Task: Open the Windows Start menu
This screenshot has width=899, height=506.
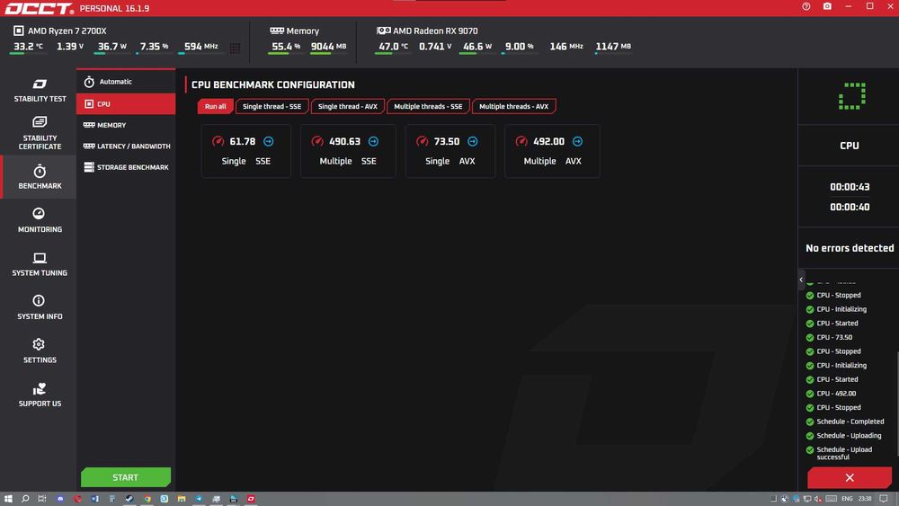Action: click(8, 499)
